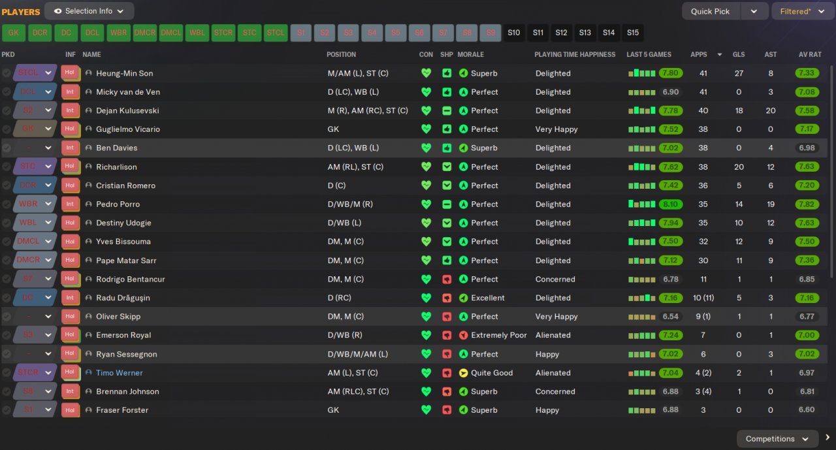Image resolution: width=836 pixels, height=450 pixels.
Task: Open the Competitions dropdown
Action: click(x=777, y=439)
